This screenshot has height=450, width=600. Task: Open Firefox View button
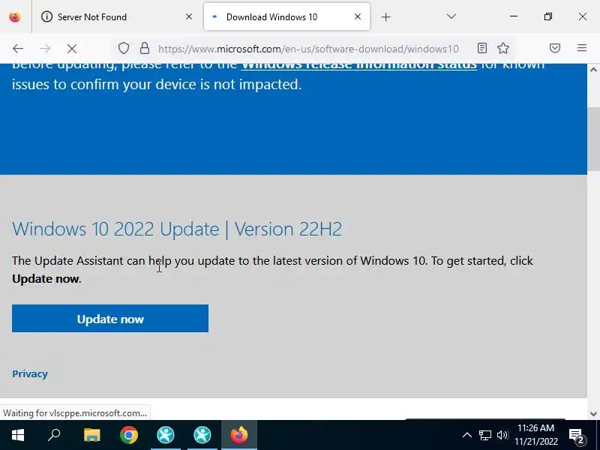pyautogui.click(x=15, y=16)
